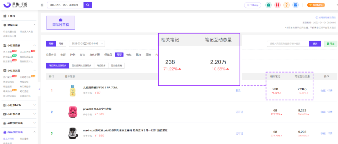Click the purple magnifier search button
This screenshot has height=144, width=338.
pos(88,5)
